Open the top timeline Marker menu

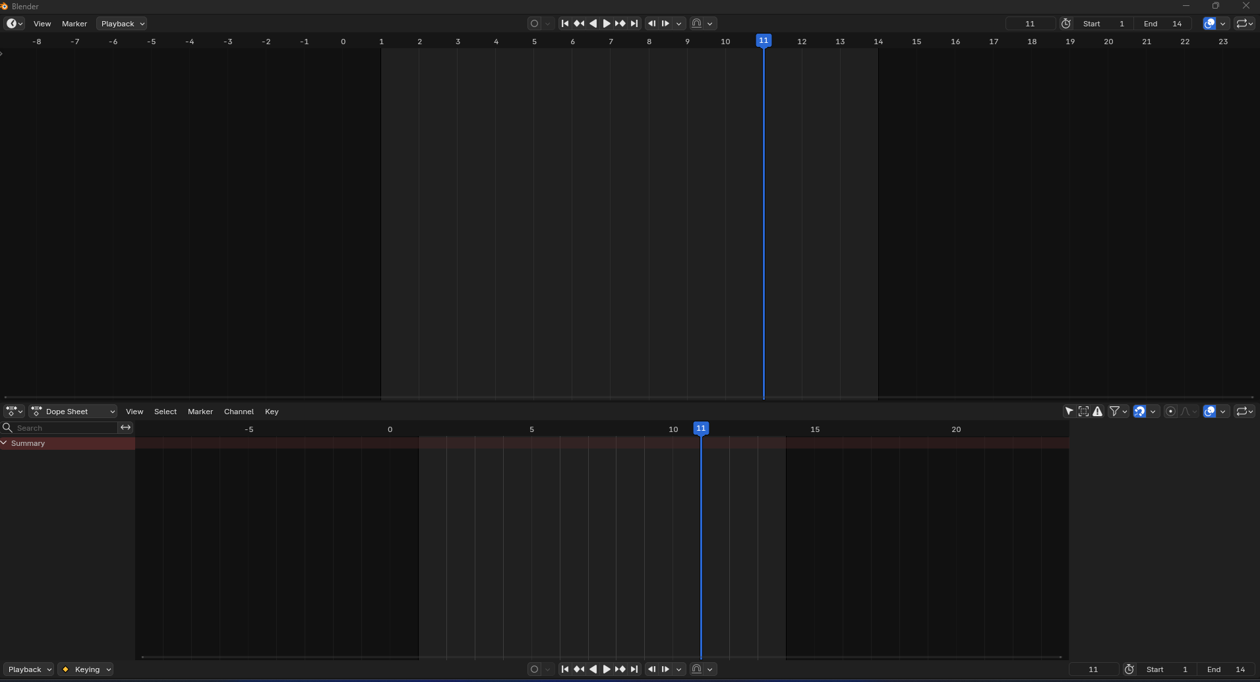pos(75,24)
